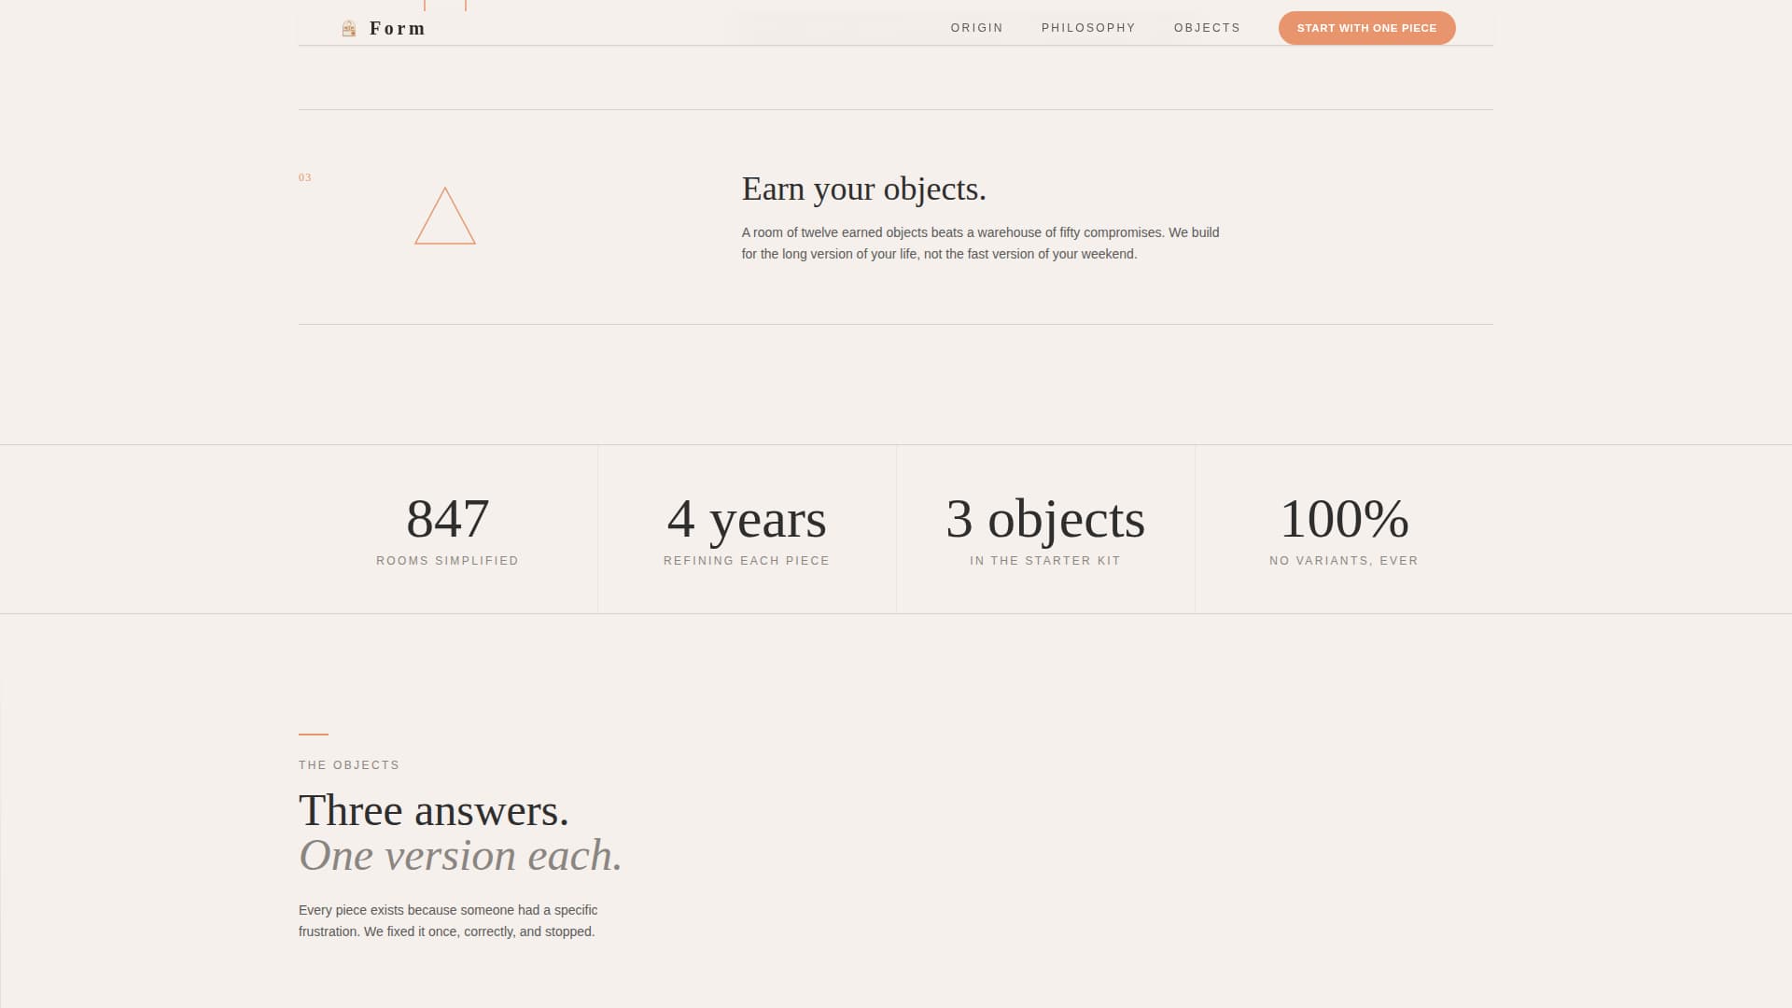Image resolution: width=1792 pixels, height=1008 pixels.
Task: Click the paragraph about twelve earned objects
Action: coord(980,244)
